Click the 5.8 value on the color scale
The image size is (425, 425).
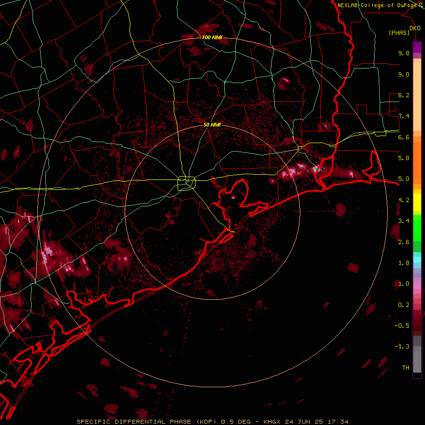tap(404, 158)
